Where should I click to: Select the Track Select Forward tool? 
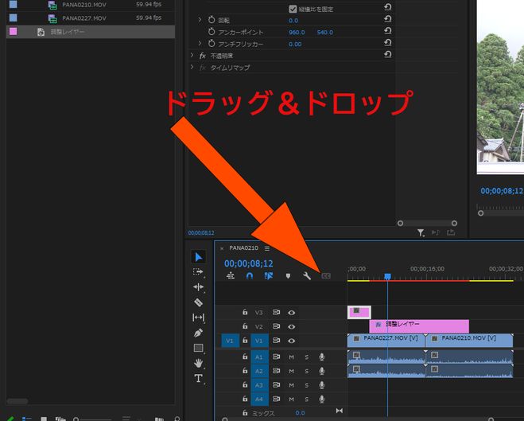click(198, 272)
